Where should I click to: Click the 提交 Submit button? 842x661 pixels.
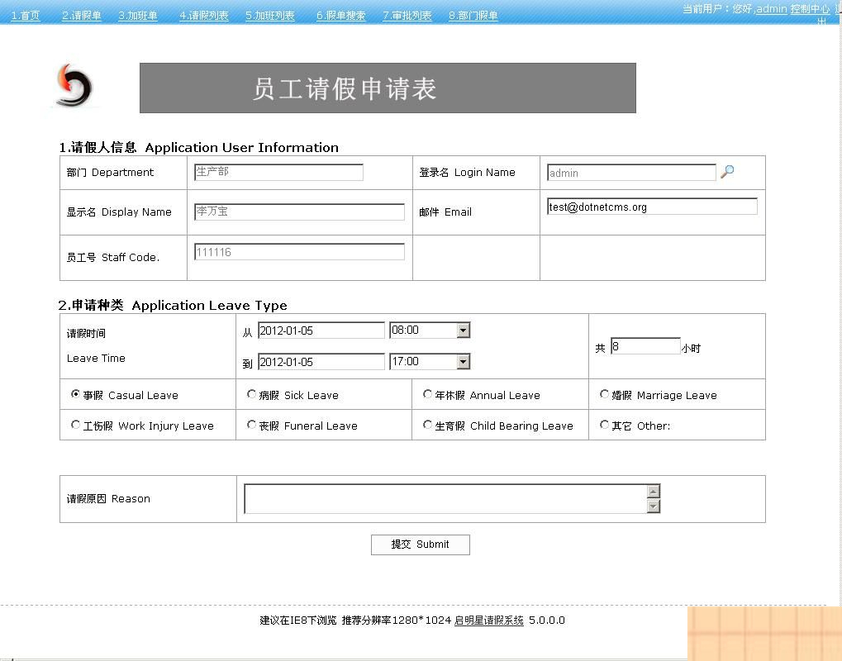click(x=420, y=544)
